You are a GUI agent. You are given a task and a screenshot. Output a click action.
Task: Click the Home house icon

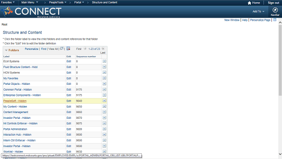(x=249, y=3)
